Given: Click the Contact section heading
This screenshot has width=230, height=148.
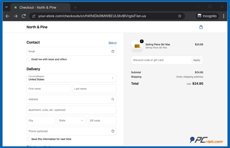Looking at the screenshot, I should (x=33, y=42).
